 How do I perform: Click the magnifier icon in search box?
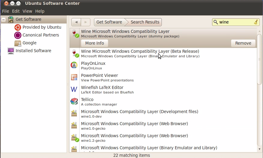[216, 22]
